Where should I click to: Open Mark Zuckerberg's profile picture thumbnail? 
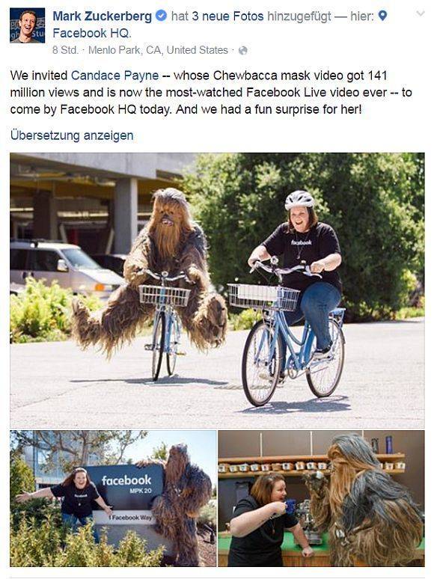[x=28, y=25]
